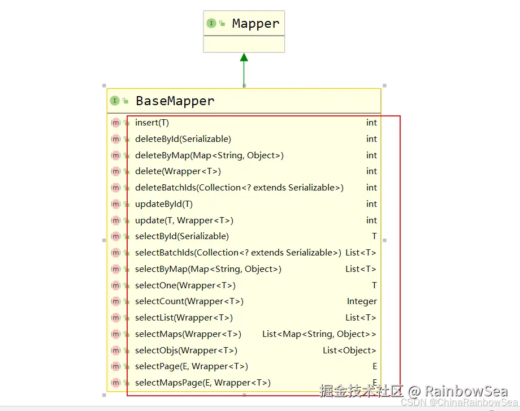520x411 pixels.
Task: Click the List<Map<String, Object>> return type
Action: tap(319, 334)
